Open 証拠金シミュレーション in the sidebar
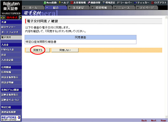168x122 pixels. 11,100
